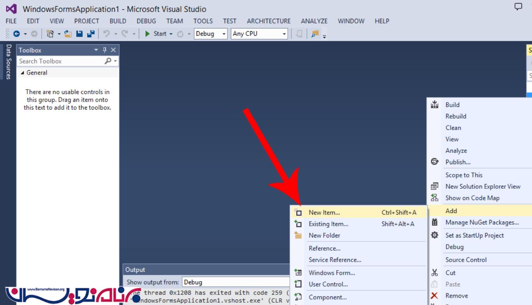The width and height of the screenshot is (532, 305).
Task: Click the Open File folder icon
Action: tap(68, 34)
